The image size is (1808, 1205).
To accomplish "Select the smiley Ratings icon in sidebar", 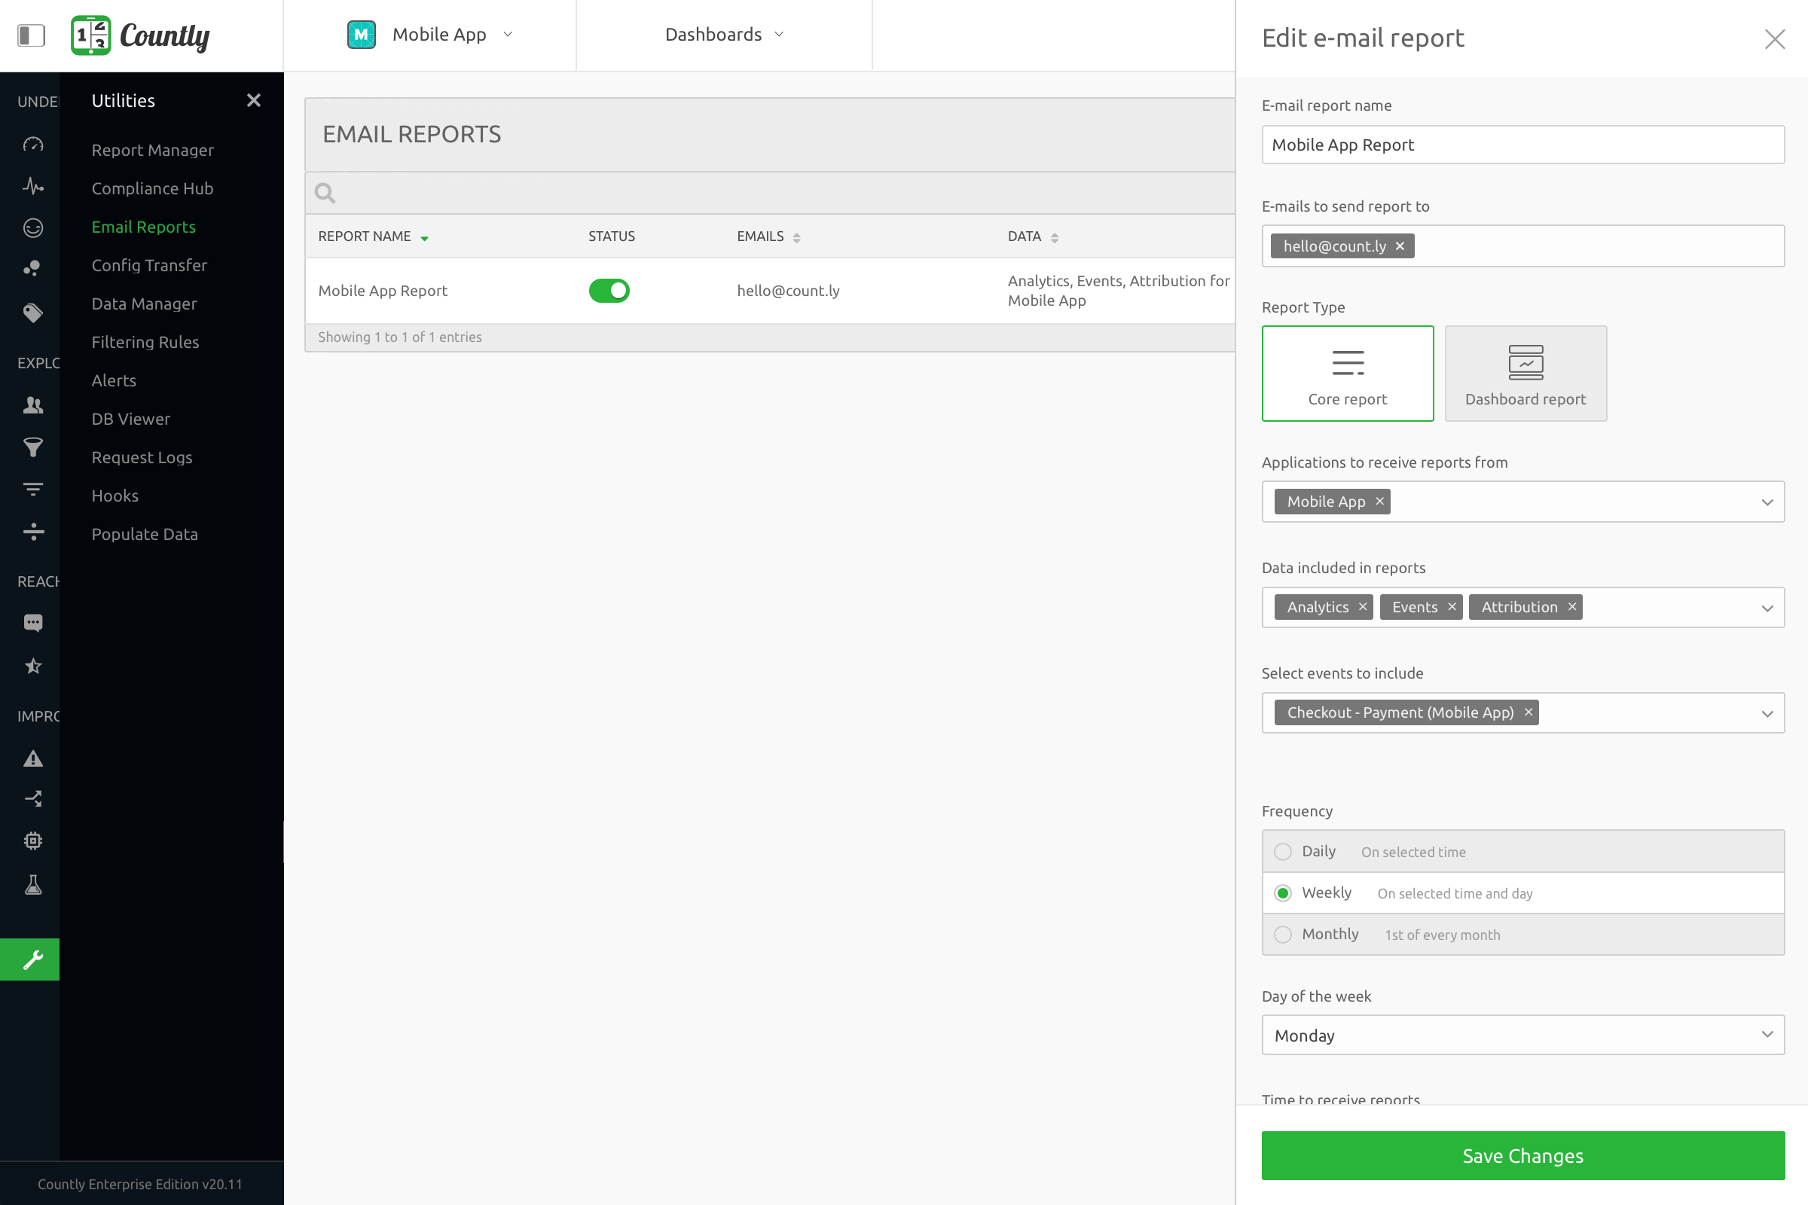I will click(32, 227).
